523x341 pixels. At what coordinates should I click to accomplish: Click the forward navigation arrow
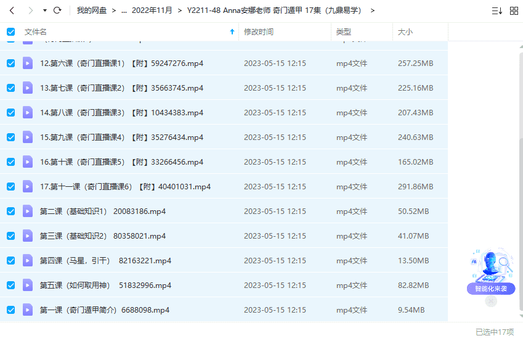coord(30,10)
